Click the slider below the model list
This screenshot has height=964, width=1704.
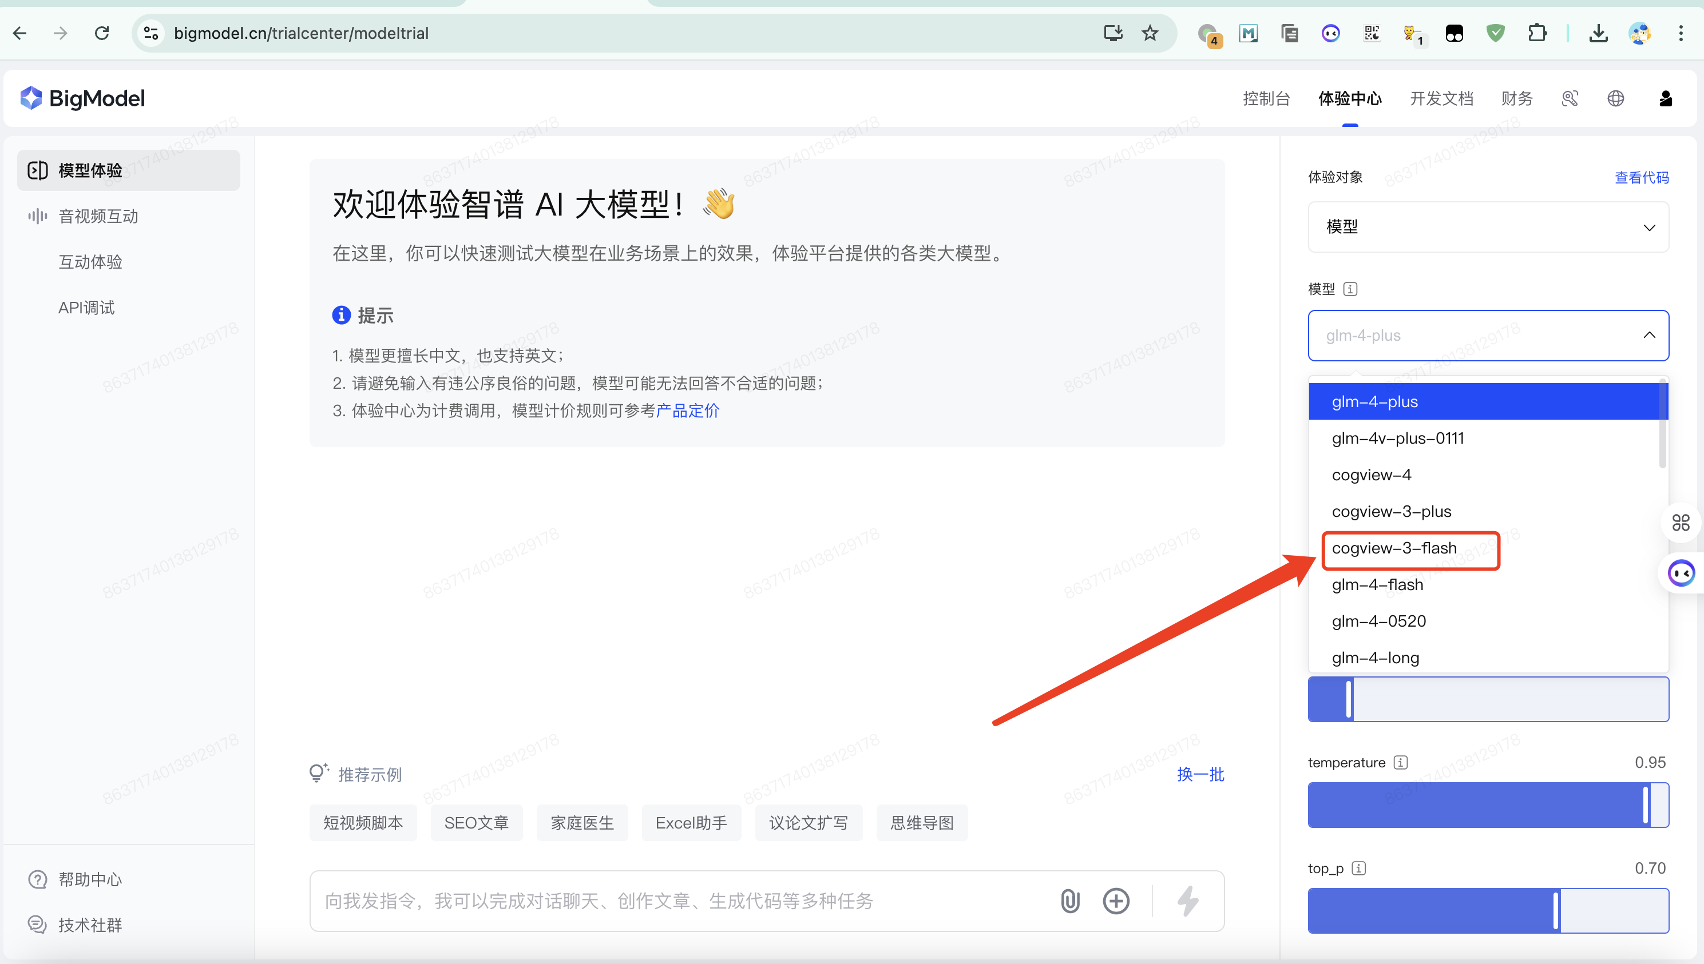click(1488, 699)
